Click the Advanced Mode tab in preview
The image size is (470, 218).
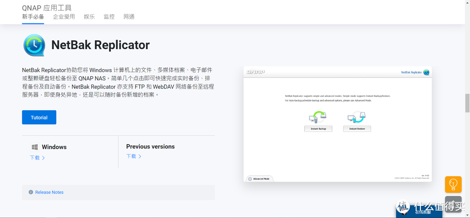[259, 178]
